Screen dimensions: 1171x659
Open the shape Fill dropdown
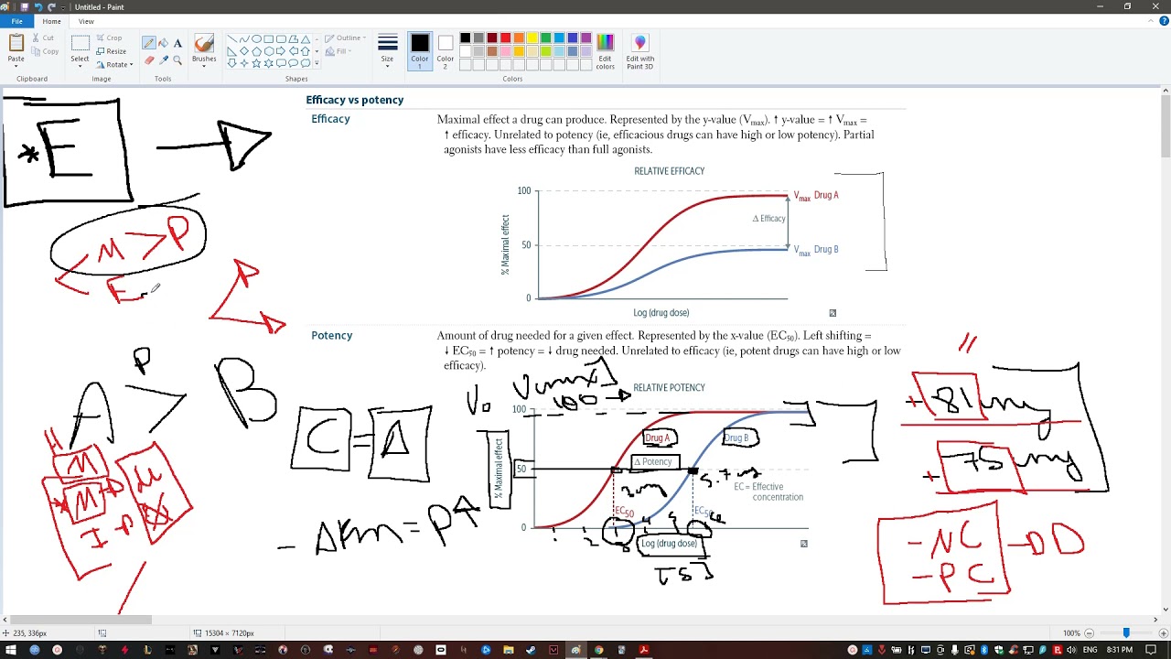point(339,51)
